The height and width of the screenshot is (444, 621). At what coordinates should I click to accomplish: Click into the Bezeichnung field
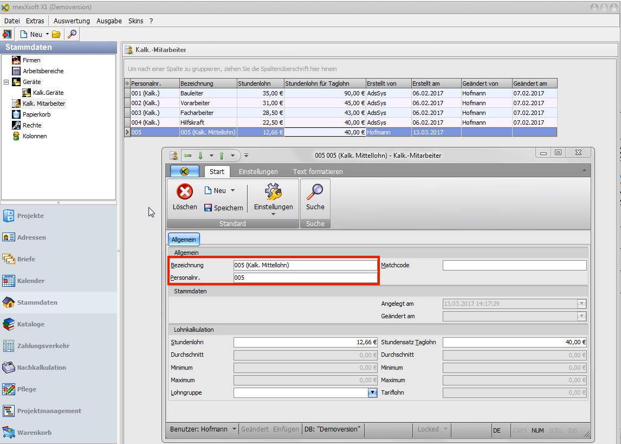(x=305, y=266)
